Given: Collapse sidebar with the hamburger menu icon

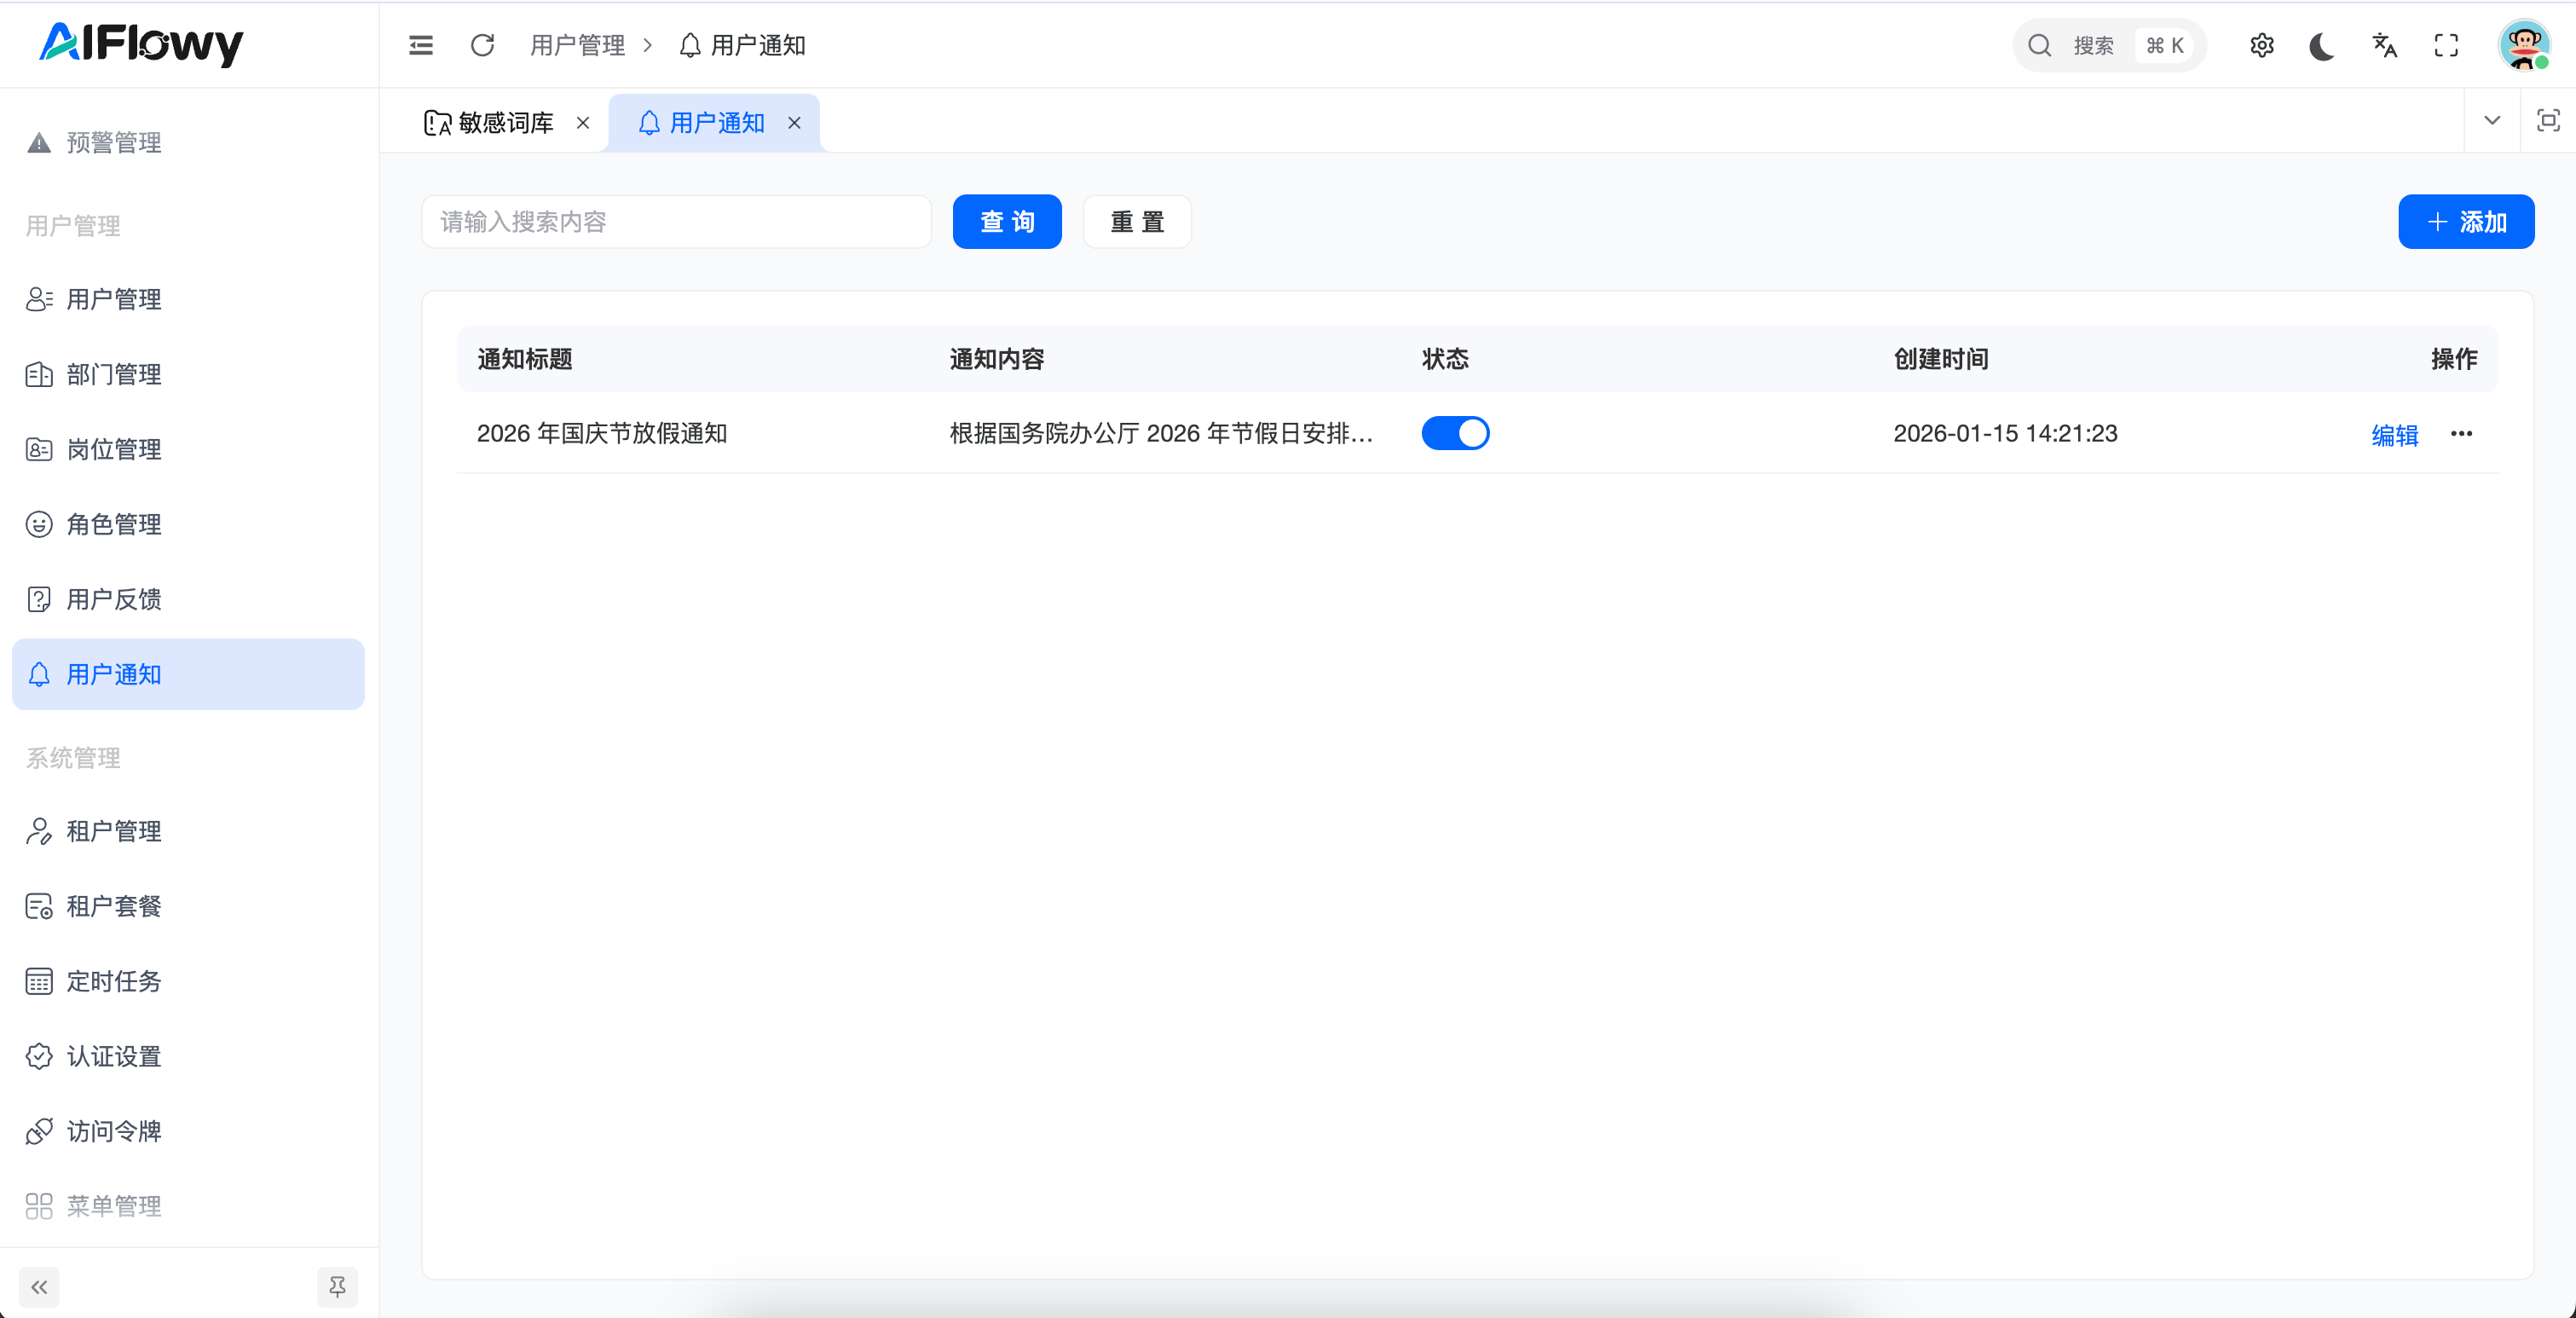Looking at the screenshot, I should coord(421,45).
